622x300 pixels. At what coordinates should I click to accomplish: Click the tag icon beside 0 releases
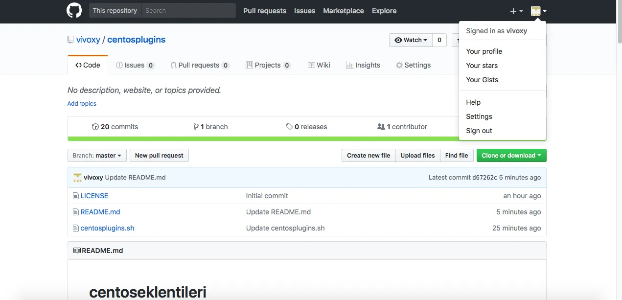pos(289,126)
